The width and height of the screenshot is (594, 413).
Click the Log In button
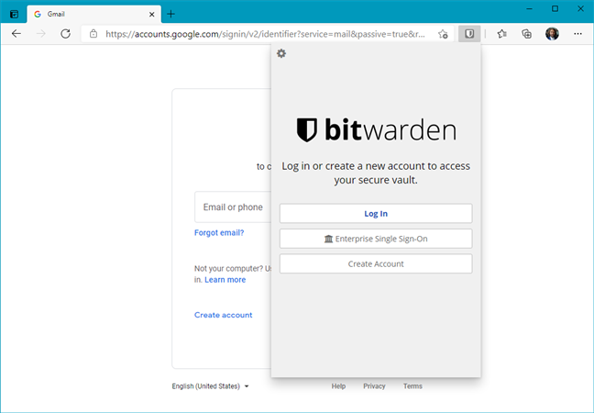click(x=376, y=214)
